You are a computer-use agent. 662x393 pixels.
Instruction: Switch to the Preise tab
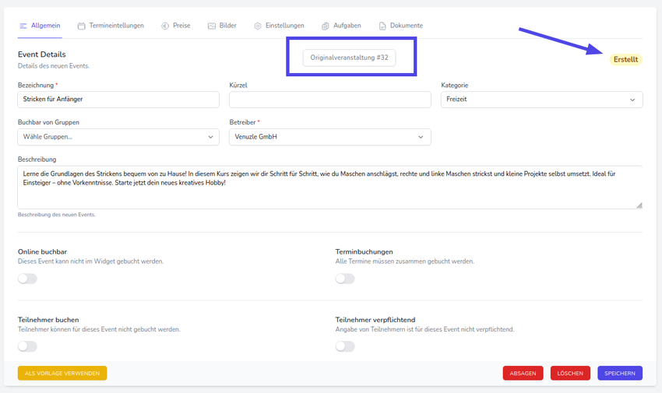point(181,26)
